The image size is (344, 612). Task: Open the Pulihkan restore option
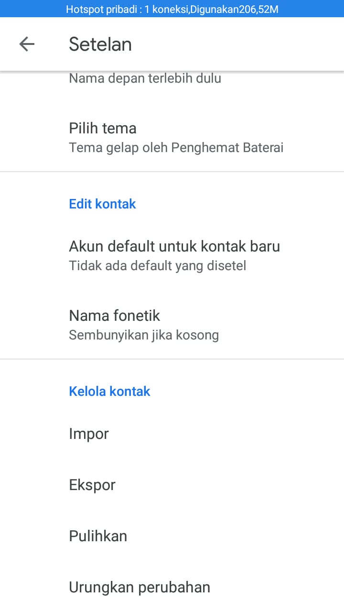172,536
